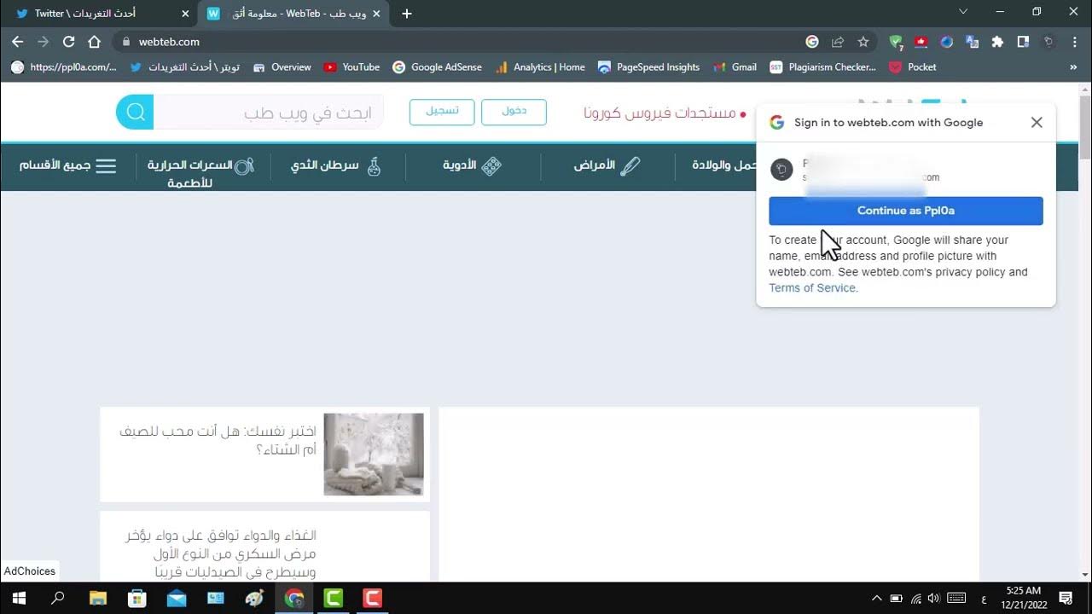The image size is (1092, 614).
Task: Expand hidden icons in the system tray
Action: [x=877, y=598]
